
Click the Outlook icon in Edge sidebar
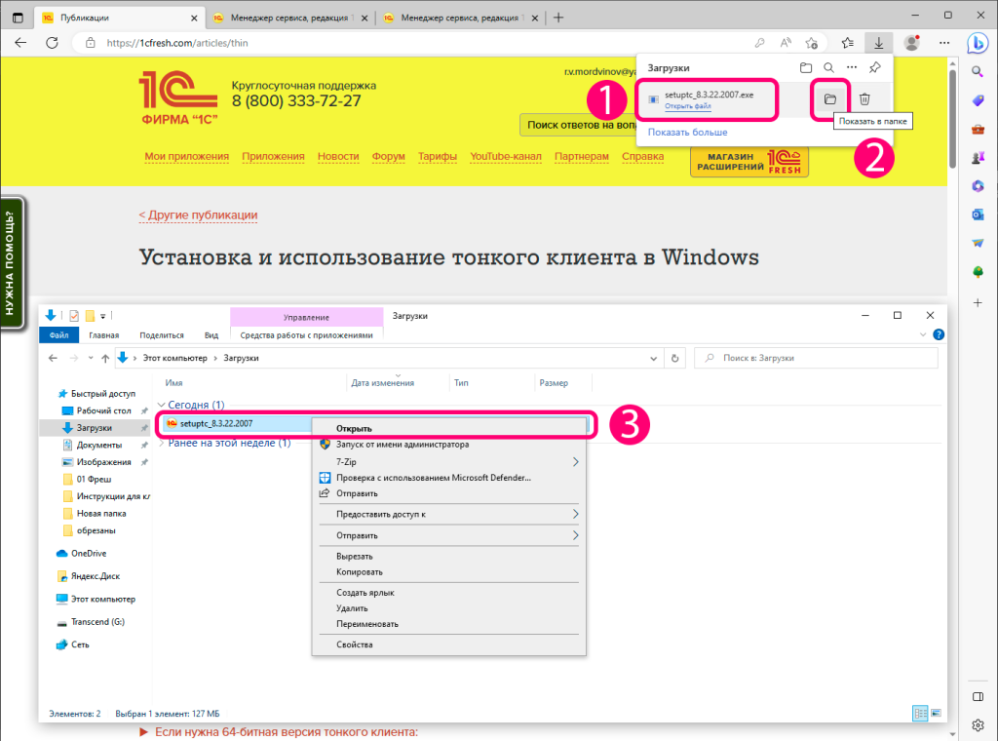point(978,214)
